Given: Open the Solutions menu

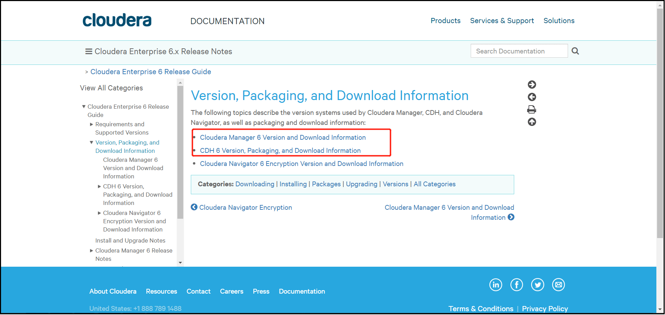Looking at the screenshot, I should click(559, 21).
